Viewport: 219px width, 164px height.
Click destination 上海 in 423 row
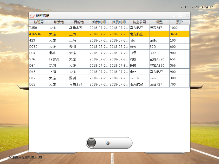click(x=79, y=40)
